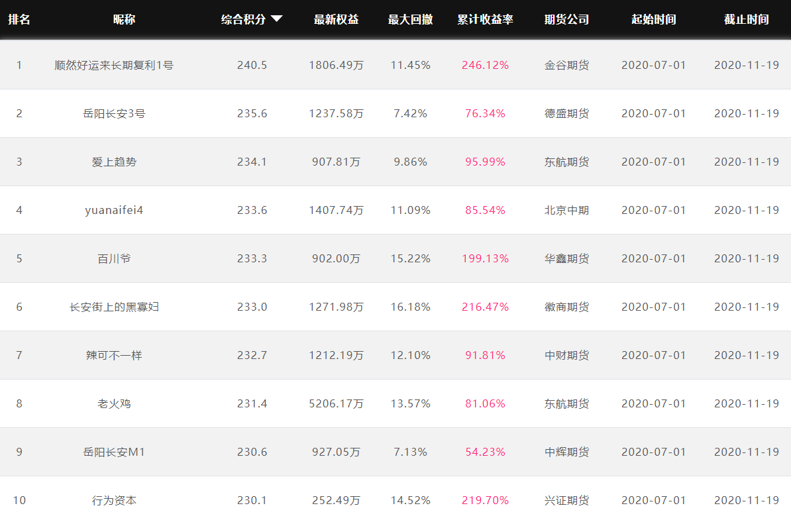Click return rate 91.81%
This screenshot has height=522, width=791.
pos(486,355)
